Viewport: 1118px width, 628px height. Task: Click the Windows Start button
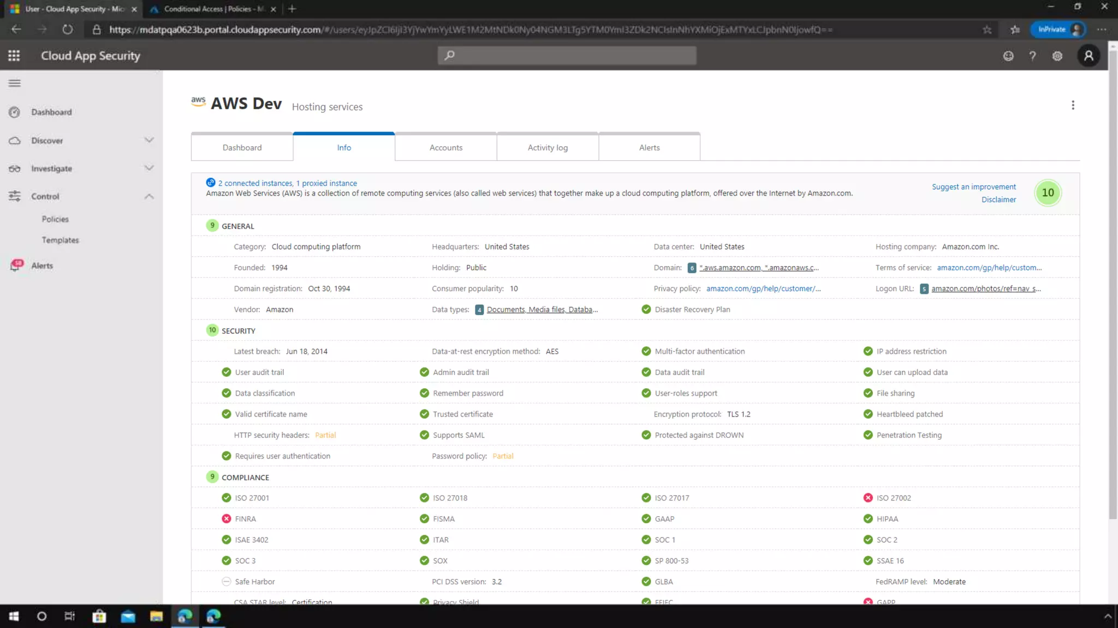coord(14,616)
